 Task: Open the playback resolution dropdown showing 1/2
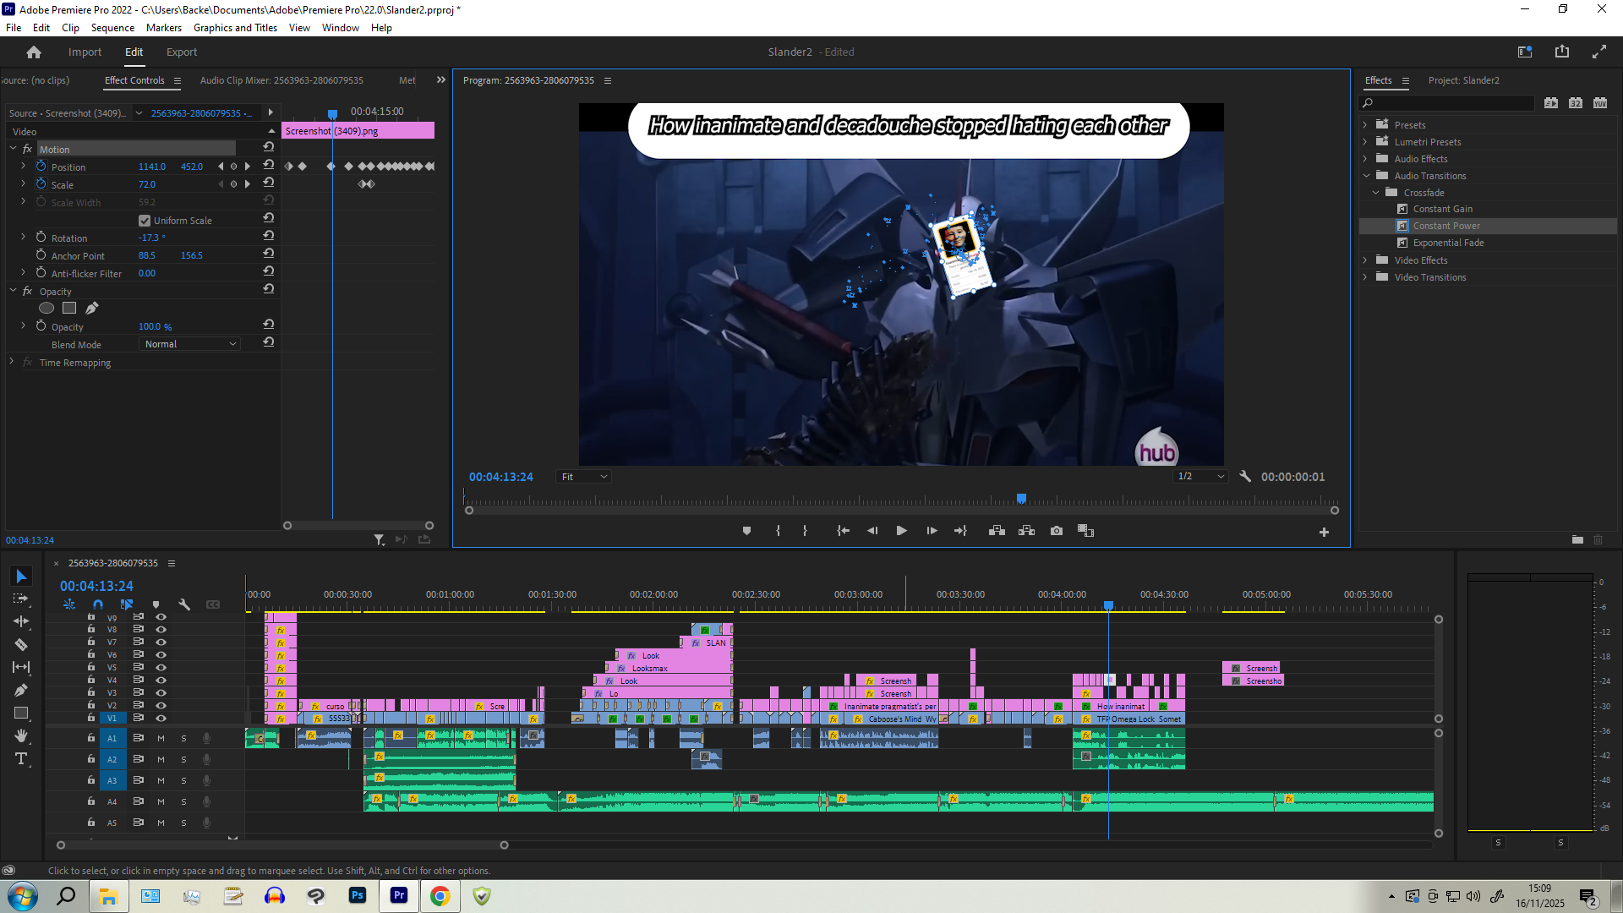(x=1199, y=476)
